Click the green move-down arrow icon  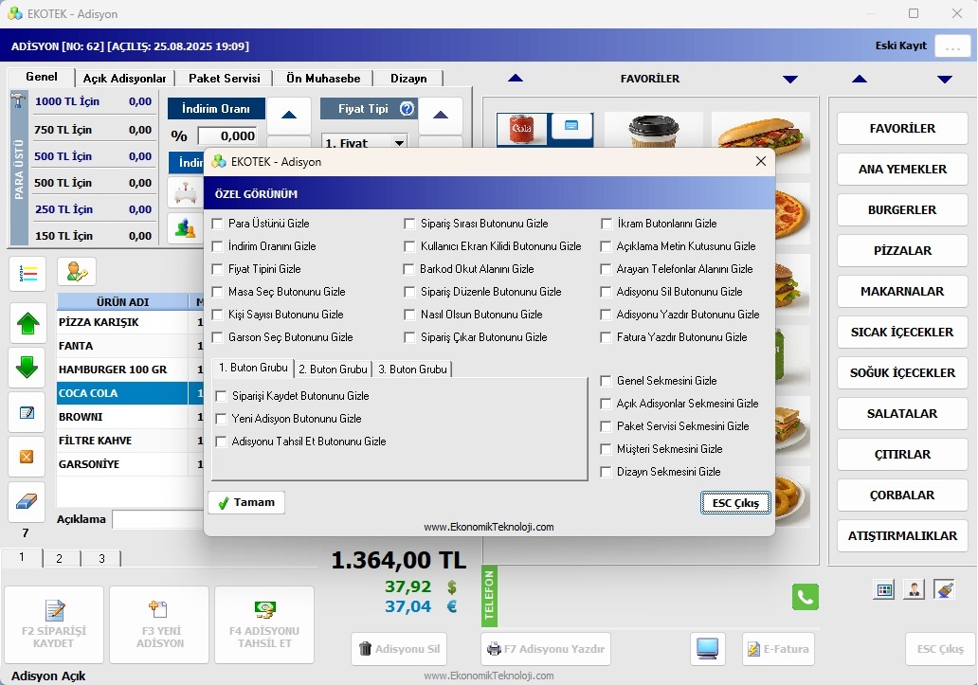pyautogui.click(x=27, y=367)
